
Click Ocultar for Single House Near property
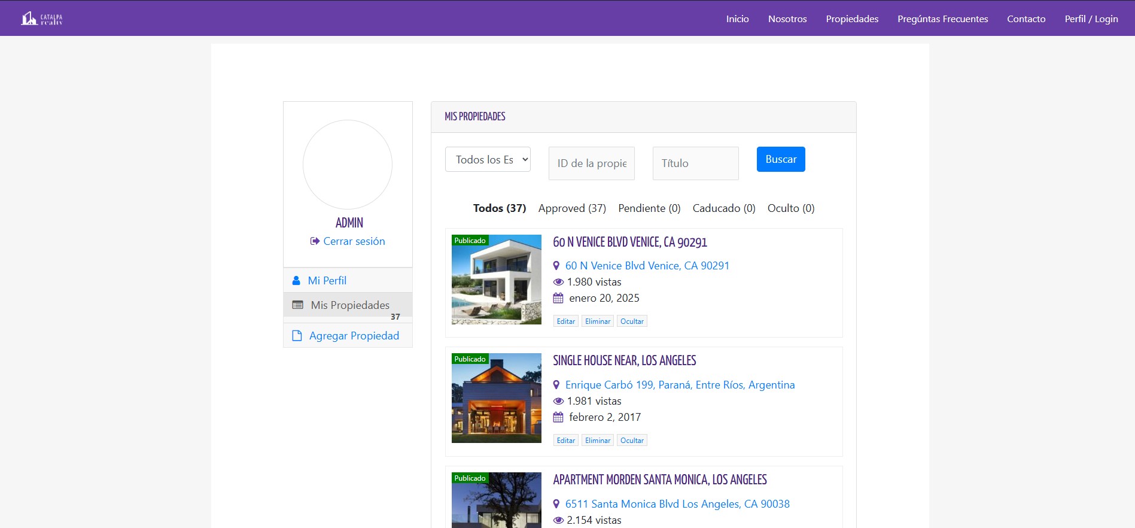[x=632, y=441]
